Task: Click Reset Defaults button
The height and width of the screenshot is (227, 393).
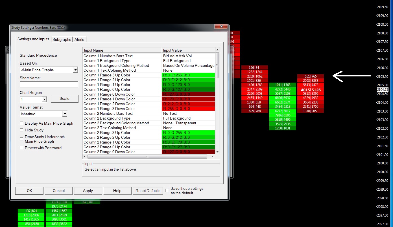Action: [148, 191]
